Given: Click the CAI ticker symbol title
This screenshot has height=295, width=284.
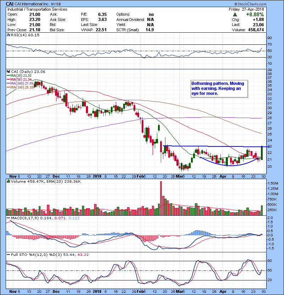Looking at the screenshot, I should 10,4.
